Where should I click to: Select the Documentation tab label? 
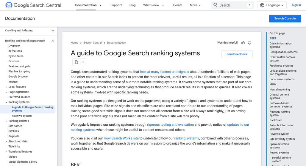click(86, 5)
